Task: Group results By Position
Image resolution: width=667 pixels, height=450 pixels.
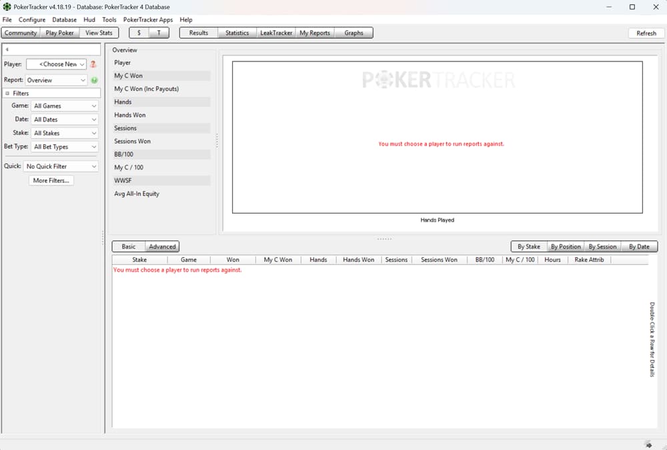Action: 566,246
